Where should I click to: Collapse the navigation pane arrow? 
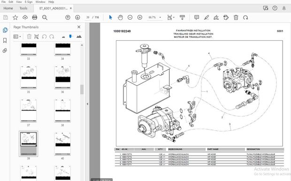87,104
